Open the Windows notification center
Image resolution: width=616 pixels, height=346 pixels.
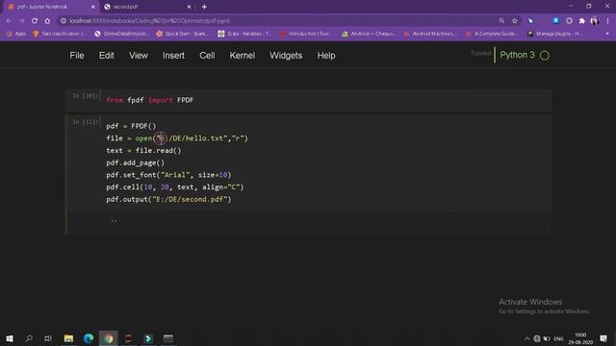coord(603,338)
